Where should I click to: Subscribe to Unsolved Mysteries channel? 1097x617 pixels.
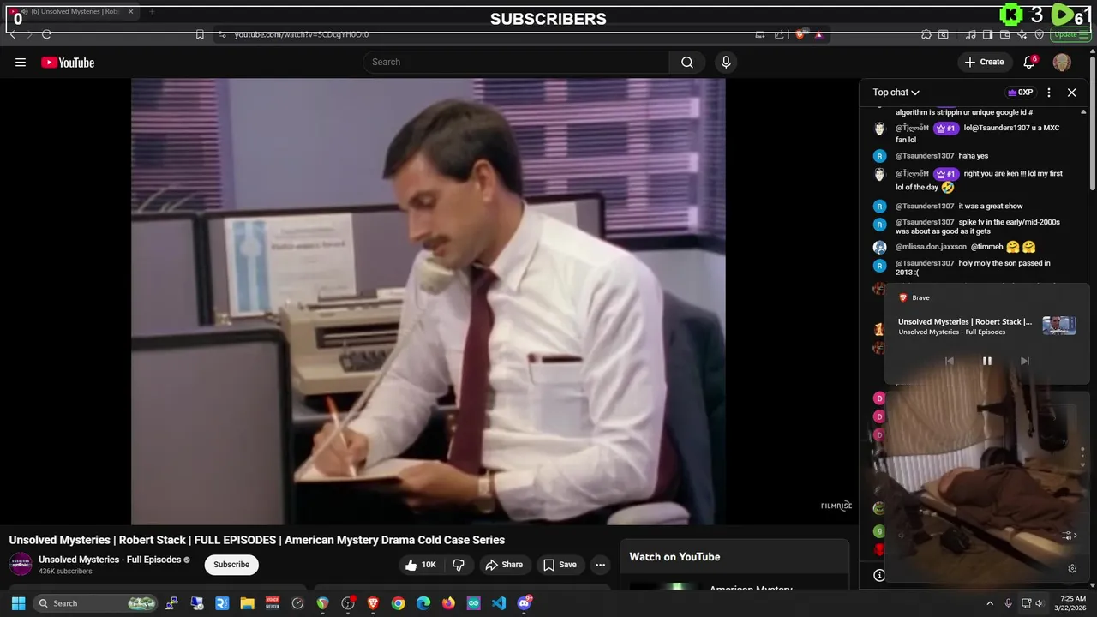[x=231, y=565]
